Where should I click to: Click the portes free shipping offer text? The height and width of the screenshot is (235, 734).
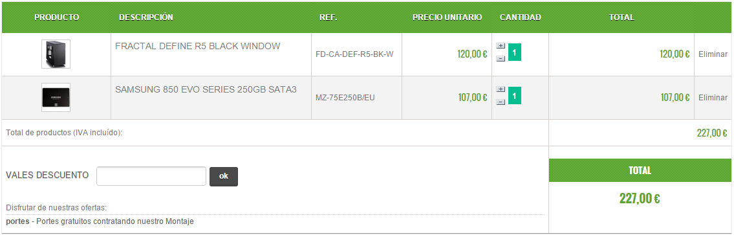click(x=100, y=221)
